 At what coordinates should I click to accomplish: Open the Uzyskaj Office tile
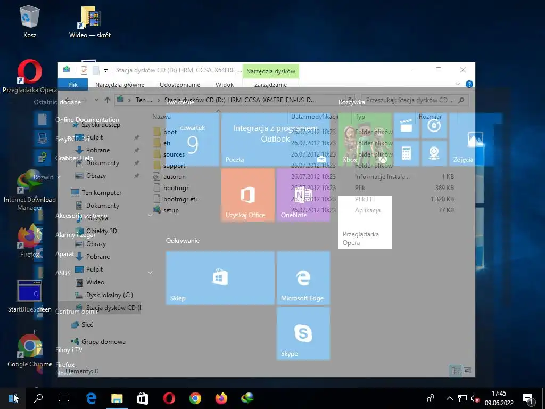coord(248,195)
